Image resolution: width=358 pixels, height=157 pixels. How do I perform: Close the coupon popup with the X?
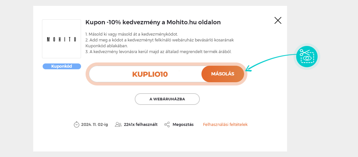(x=278, y=20)
